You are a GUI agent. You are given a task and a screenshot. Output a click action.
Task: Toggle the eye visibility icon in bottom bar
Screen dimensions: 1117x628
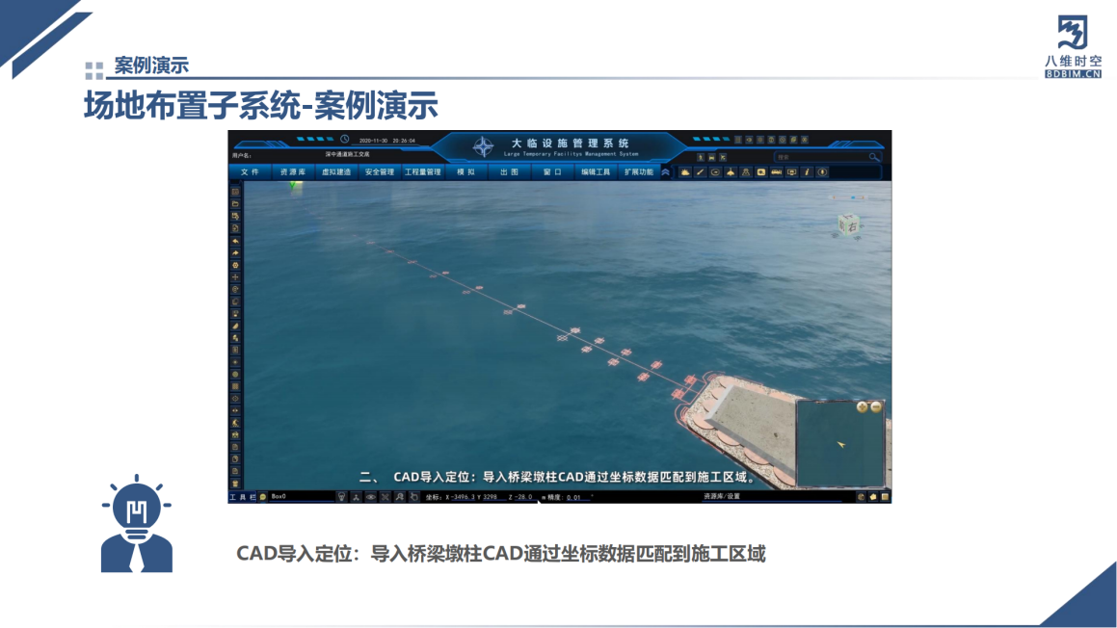[370, 497]
